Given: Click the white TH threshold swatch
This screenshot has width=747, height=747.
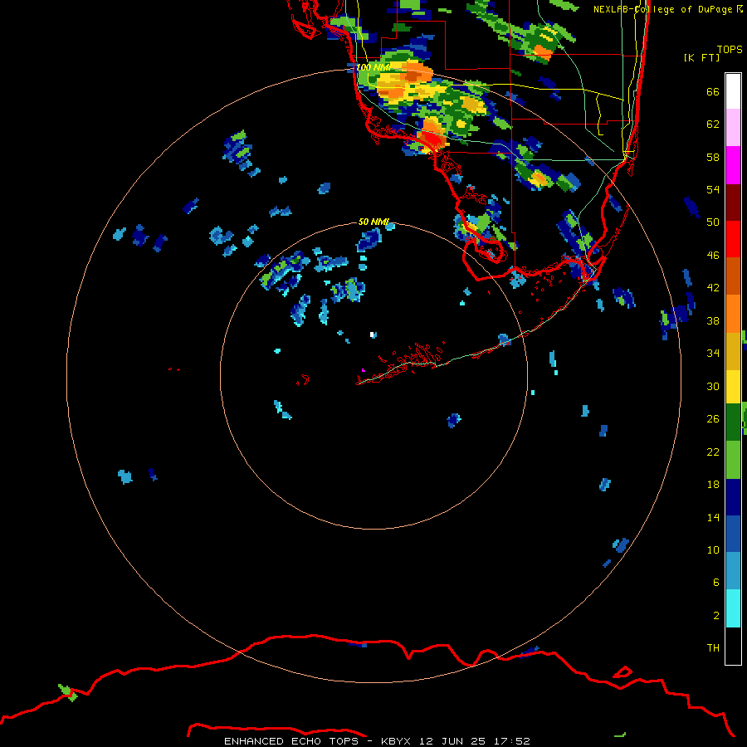Looking at the screenshot, I should point(733,646).
